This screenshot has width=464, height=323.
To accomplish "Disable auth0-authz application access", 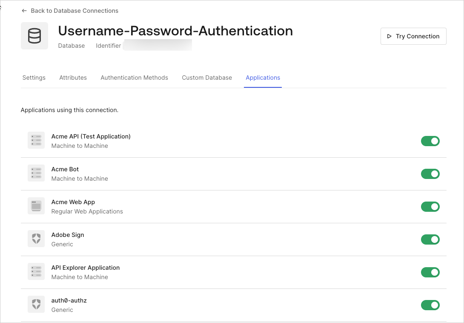I will tap(430, 305).
